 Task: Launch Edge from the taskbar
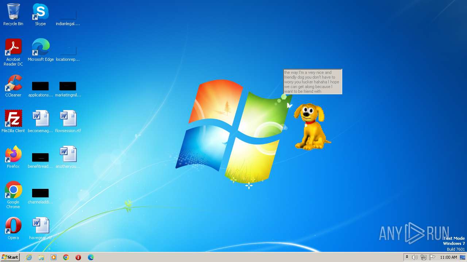tap(90, 257)
